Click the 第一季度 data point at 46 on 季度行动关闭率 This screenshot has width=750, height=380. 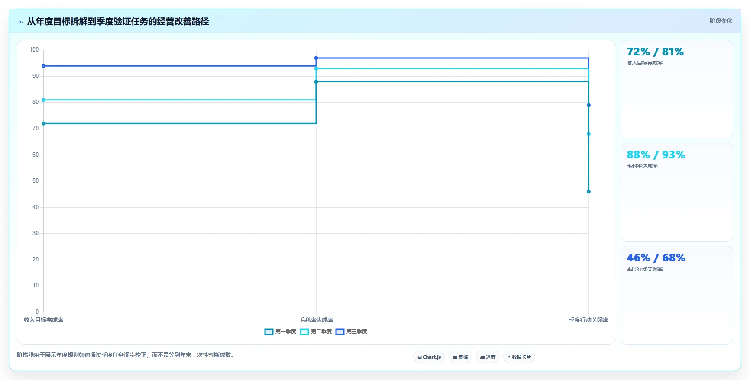588,192
